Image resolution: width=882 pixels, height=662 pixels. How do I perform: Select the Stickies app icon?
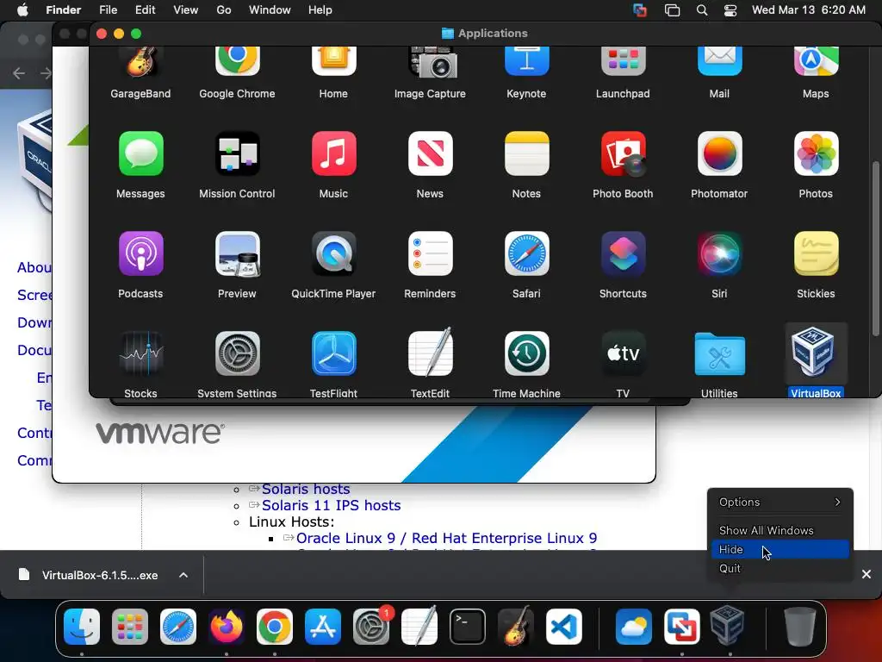click(x=817, y=253)
